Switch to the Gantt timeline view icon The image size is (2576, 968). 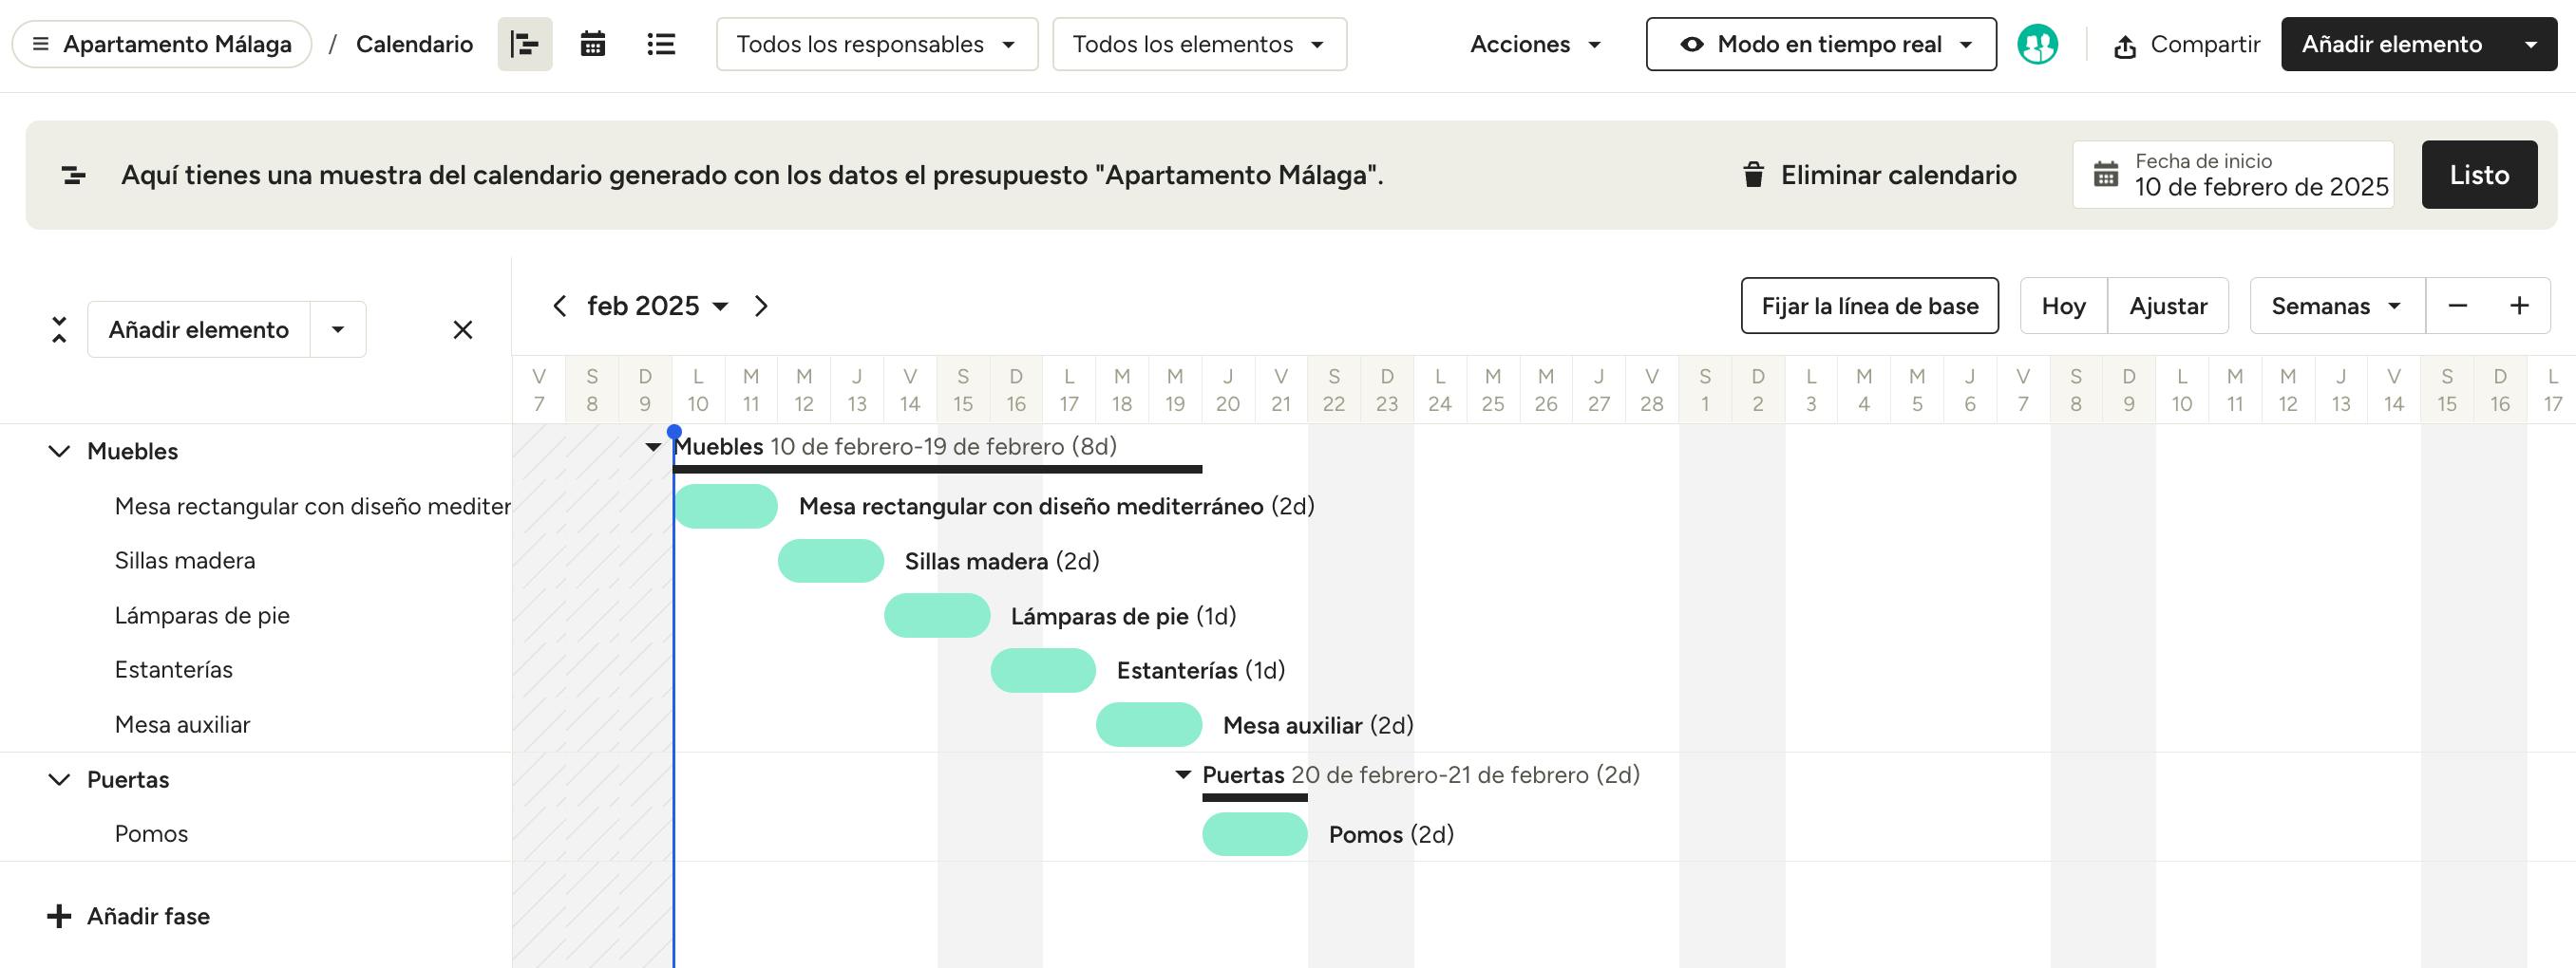[x=525, y=44]
